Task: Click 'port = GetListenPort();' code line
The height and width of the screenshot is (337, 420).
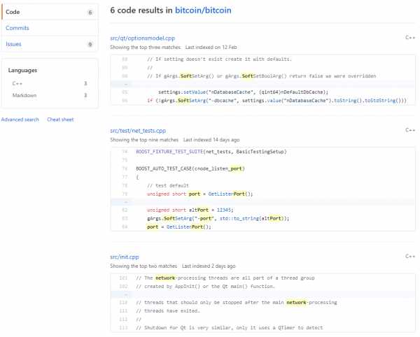Action: 179,227
